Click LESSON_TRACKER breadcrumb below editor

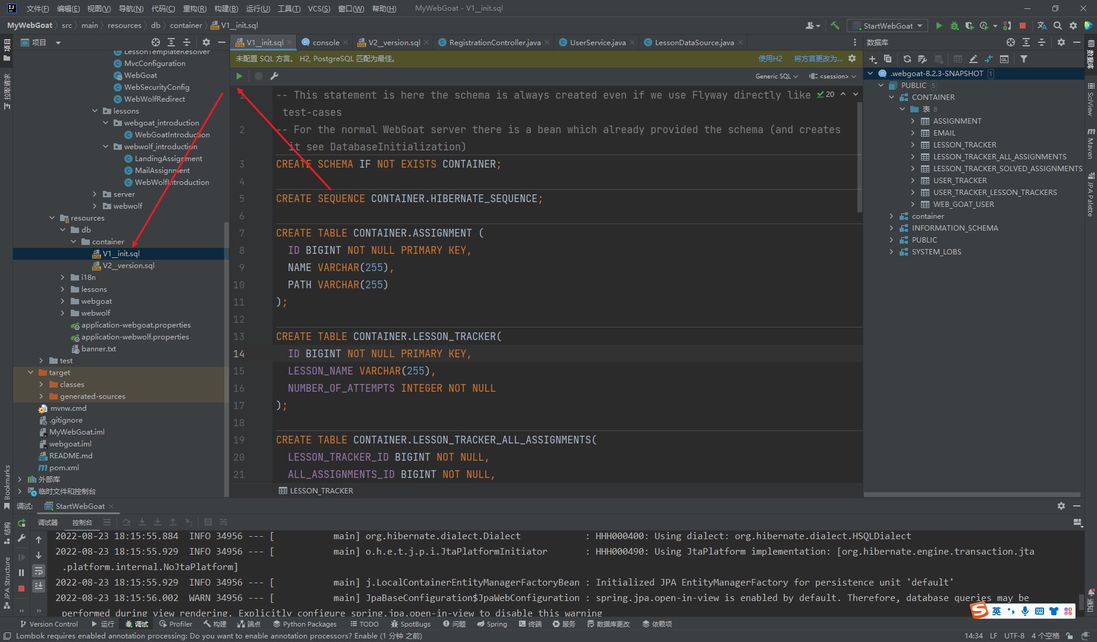(316, 491)
